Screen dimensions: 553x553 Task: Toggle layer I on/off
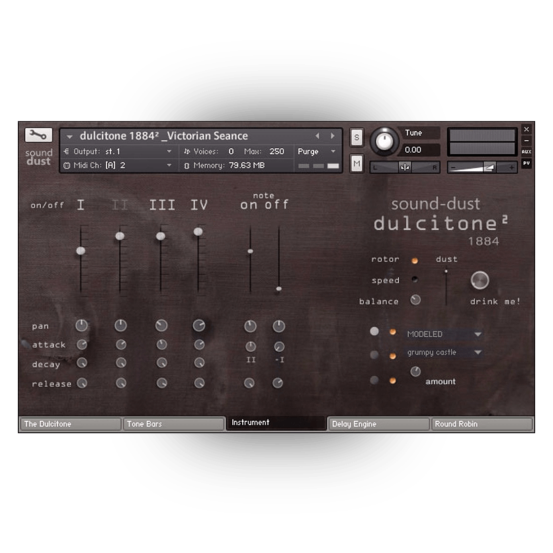click(x=81, y=204)
